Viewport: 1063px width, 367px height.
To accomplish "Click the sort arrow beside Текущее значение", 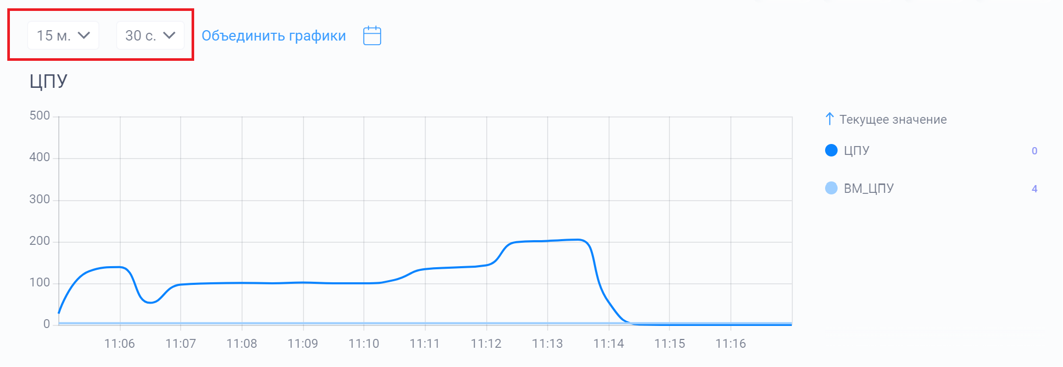I will point(829,119).
